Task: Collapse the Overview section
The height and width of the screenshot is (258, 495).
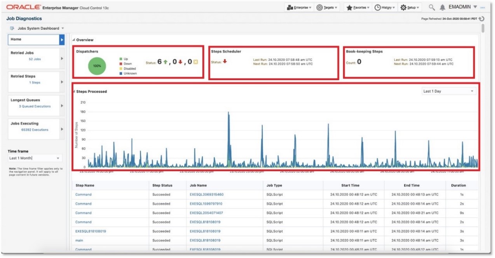Action: [x=73, y=40]
